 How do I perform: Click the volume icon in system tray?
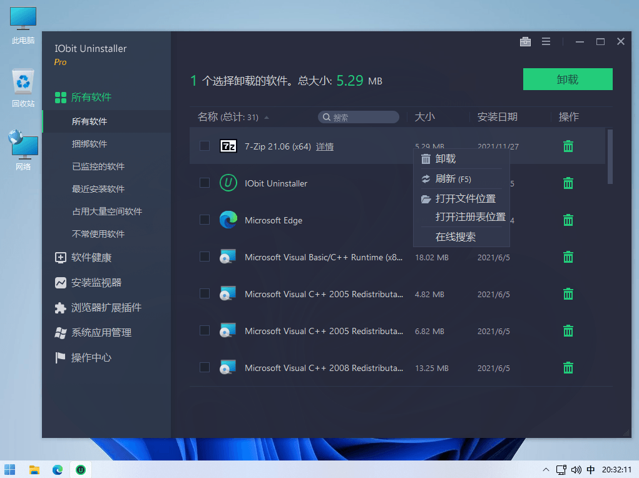(576, 470)
